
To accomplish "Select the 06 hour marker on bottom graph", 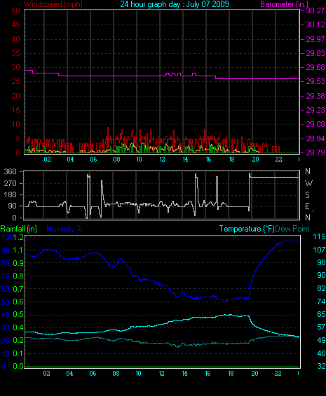I will (93, 374).
